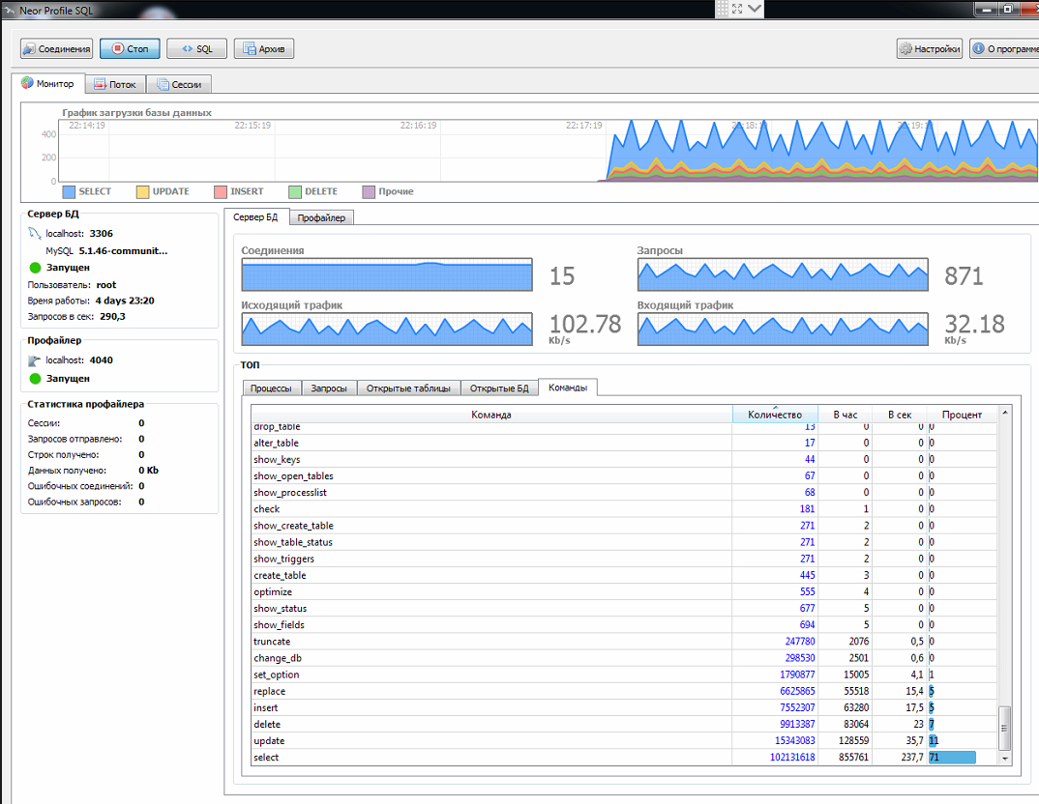Select the Процессы tab in the ТОП panel
1039x804 pixels.
click(x=271, y=388)
